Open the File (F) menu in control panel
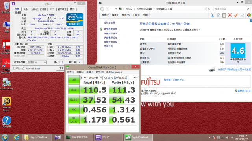The width and height of the screenshot is (252, 141). tap(106, 15)
